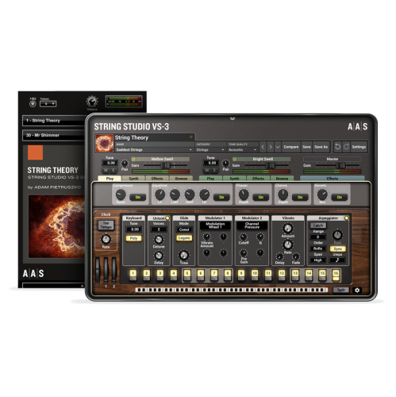The image size is (396, 397).
Task: Click the Unison Detune knob
Action: coord(159,240)
